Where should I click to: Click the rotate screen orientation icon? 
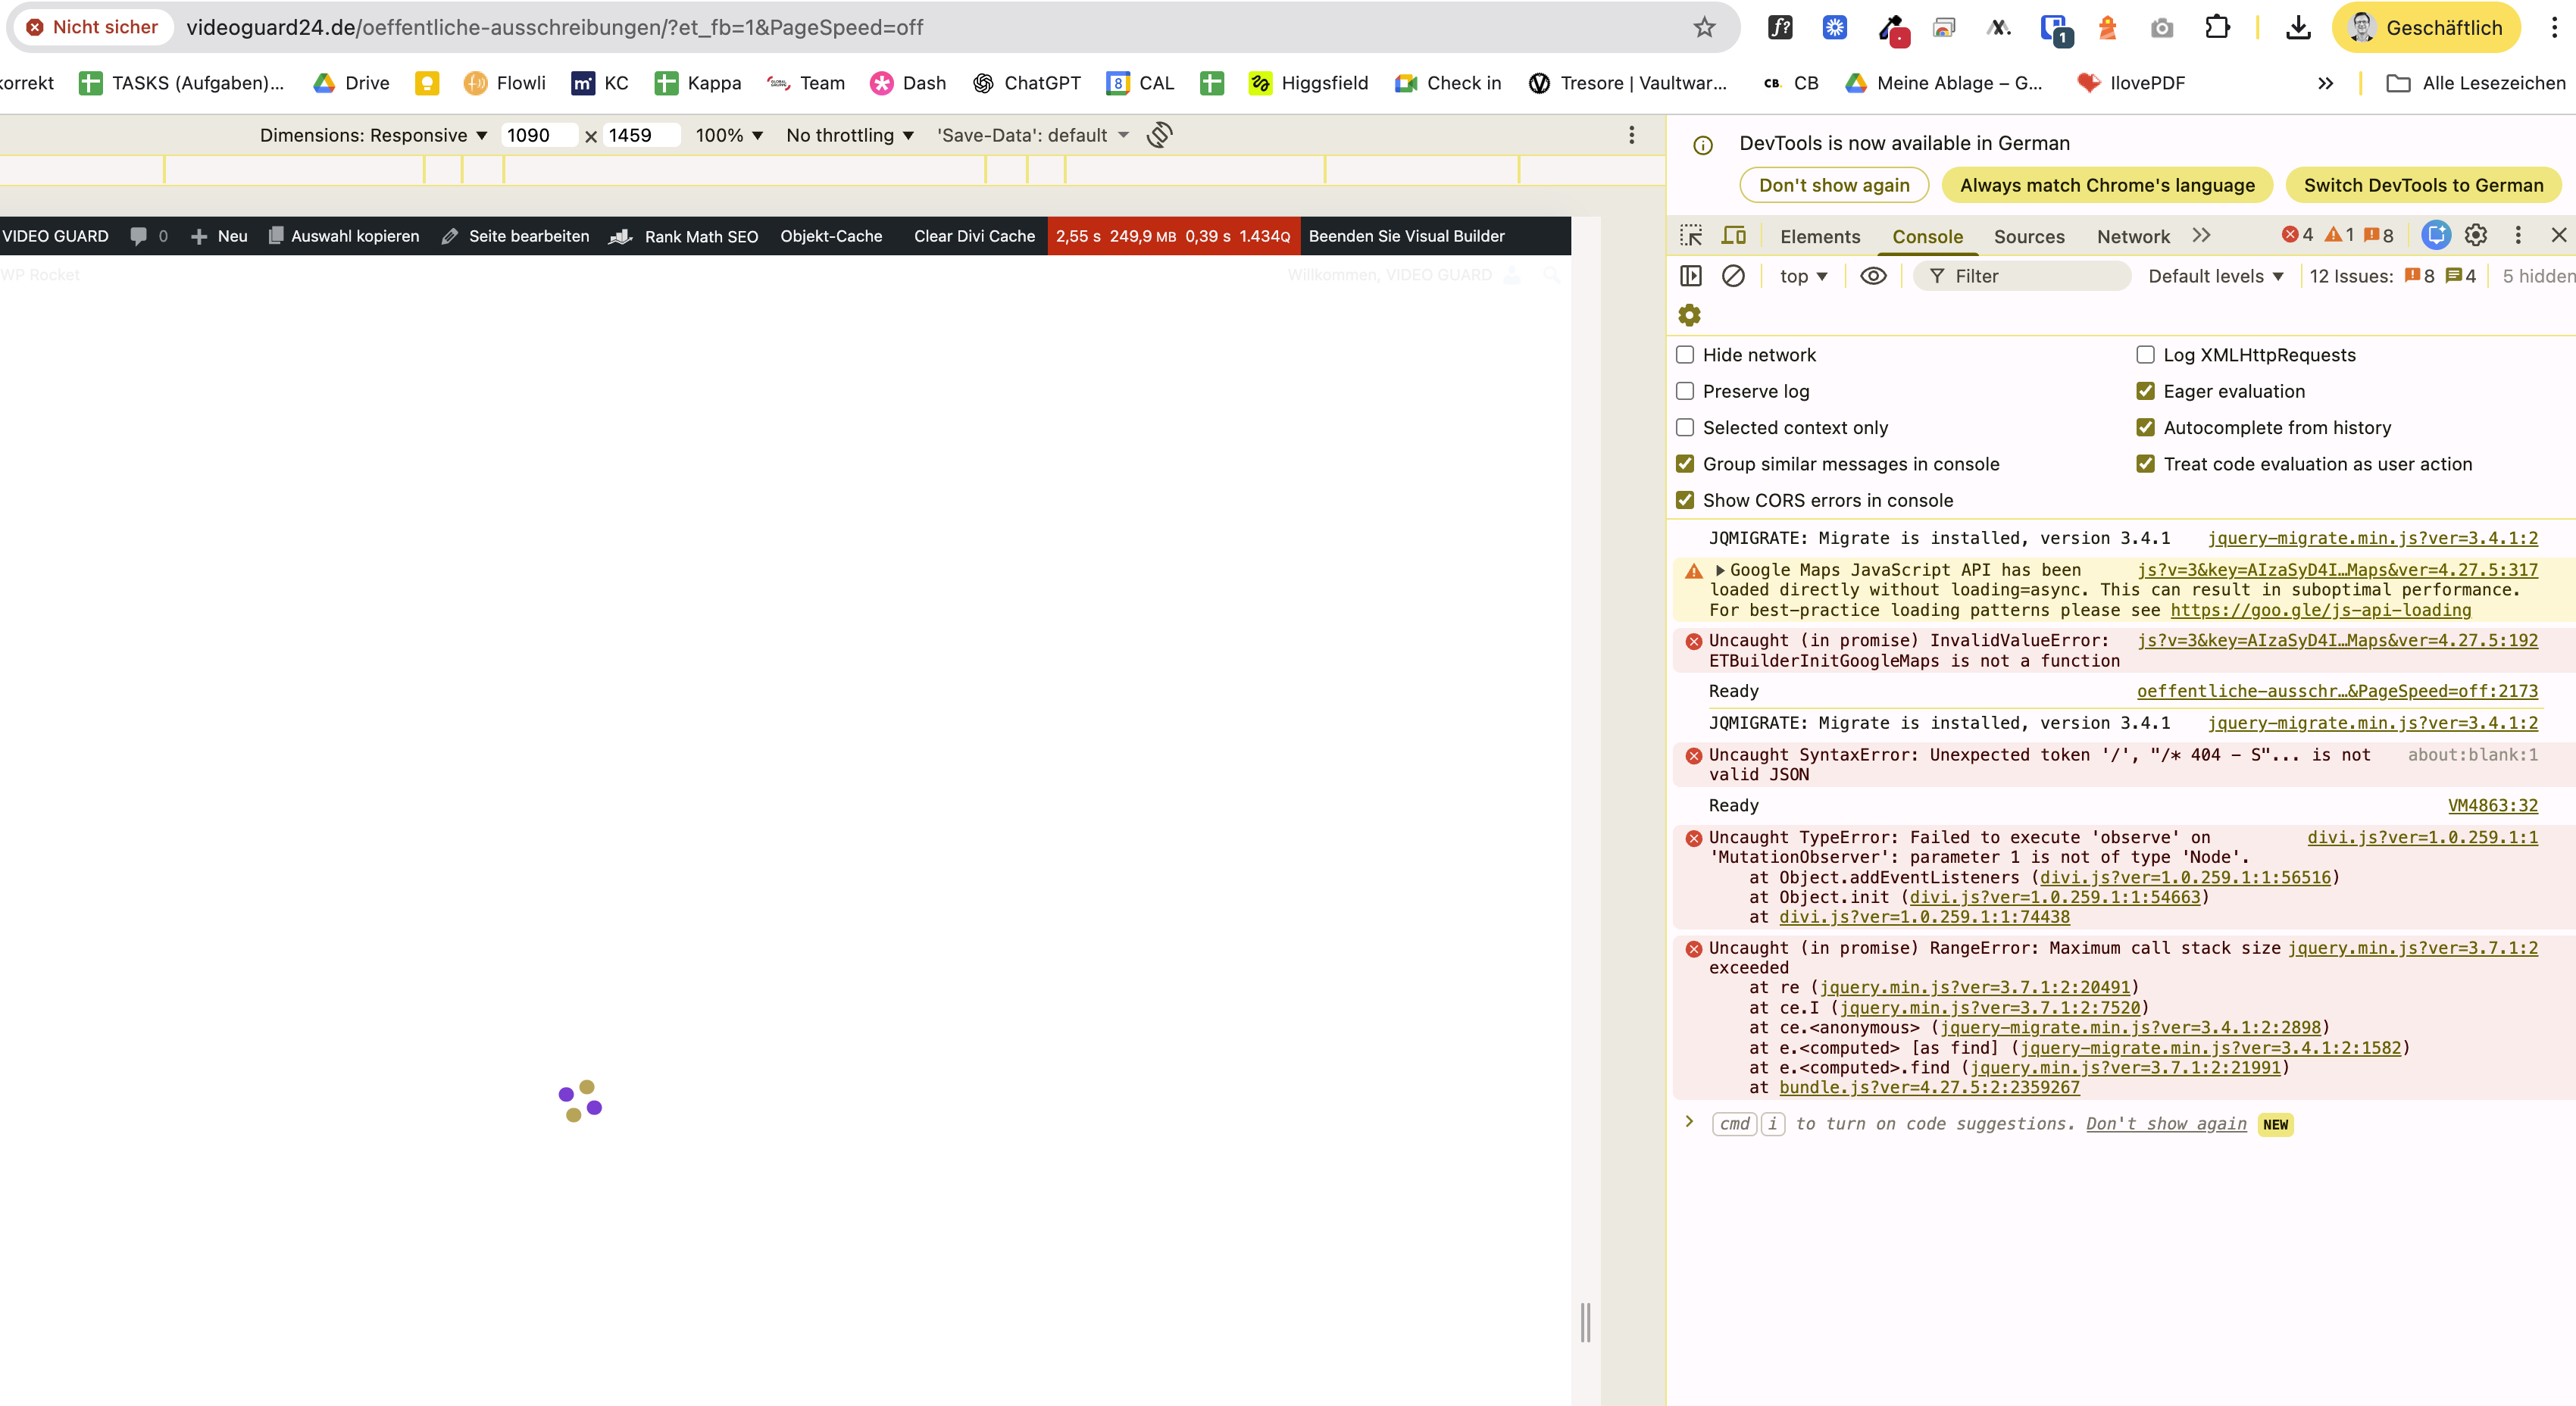pos(1159,135)
